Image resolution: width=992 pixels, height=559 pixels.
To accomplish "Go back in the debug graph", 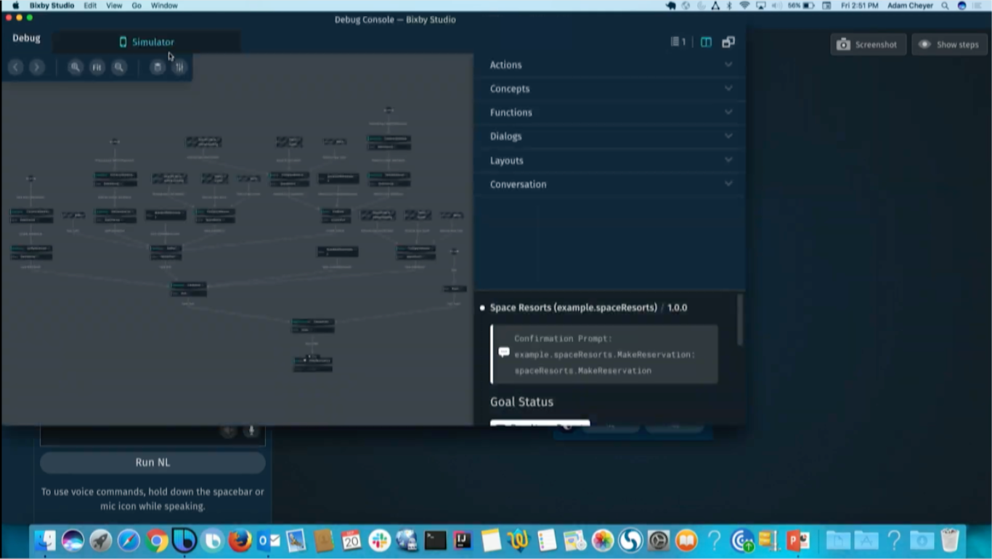I will 15,67.
